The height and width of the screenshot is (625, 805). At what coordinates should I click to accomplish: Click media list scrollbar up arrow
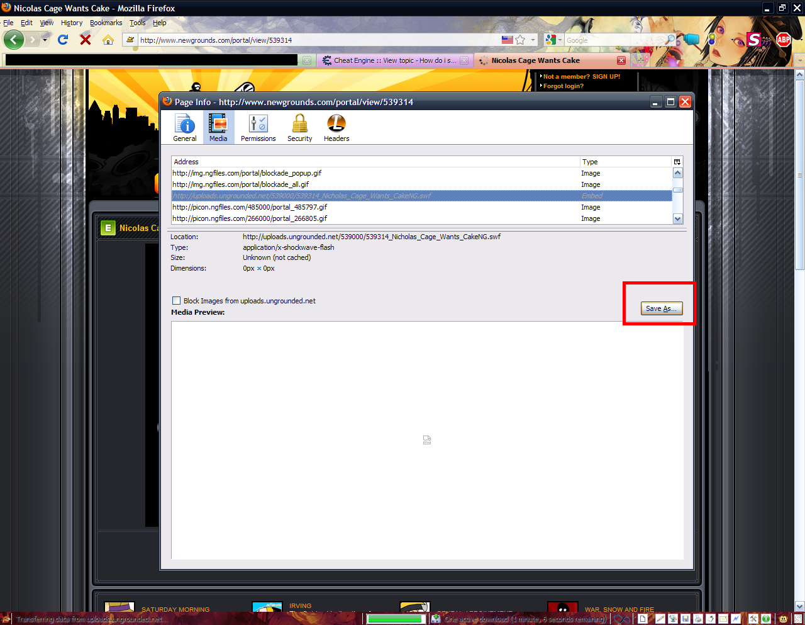(x=677, y=172)
